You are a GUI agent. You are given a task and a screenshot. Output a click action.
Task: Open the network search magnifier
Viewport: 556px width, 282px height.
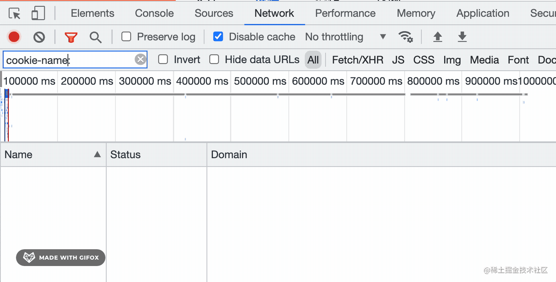(95, 37)
